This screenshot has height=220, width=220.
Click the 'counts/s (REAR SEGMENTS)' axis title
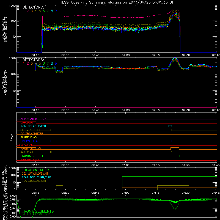4,82
